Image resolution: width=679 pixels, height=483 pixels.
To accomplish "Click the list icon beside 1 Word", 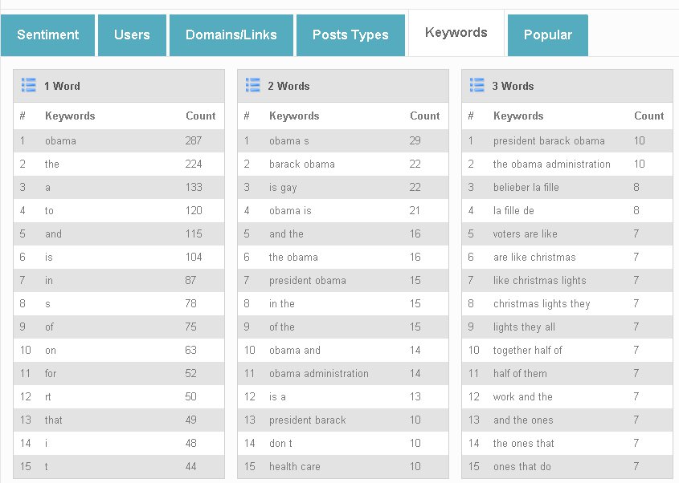I will coord(29,85).
